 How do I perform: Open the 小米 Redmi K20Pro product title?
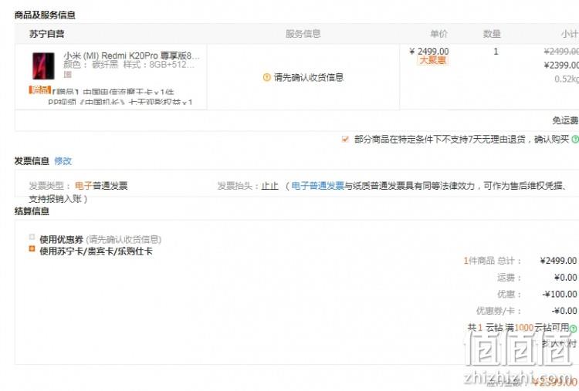click(131, 56)
